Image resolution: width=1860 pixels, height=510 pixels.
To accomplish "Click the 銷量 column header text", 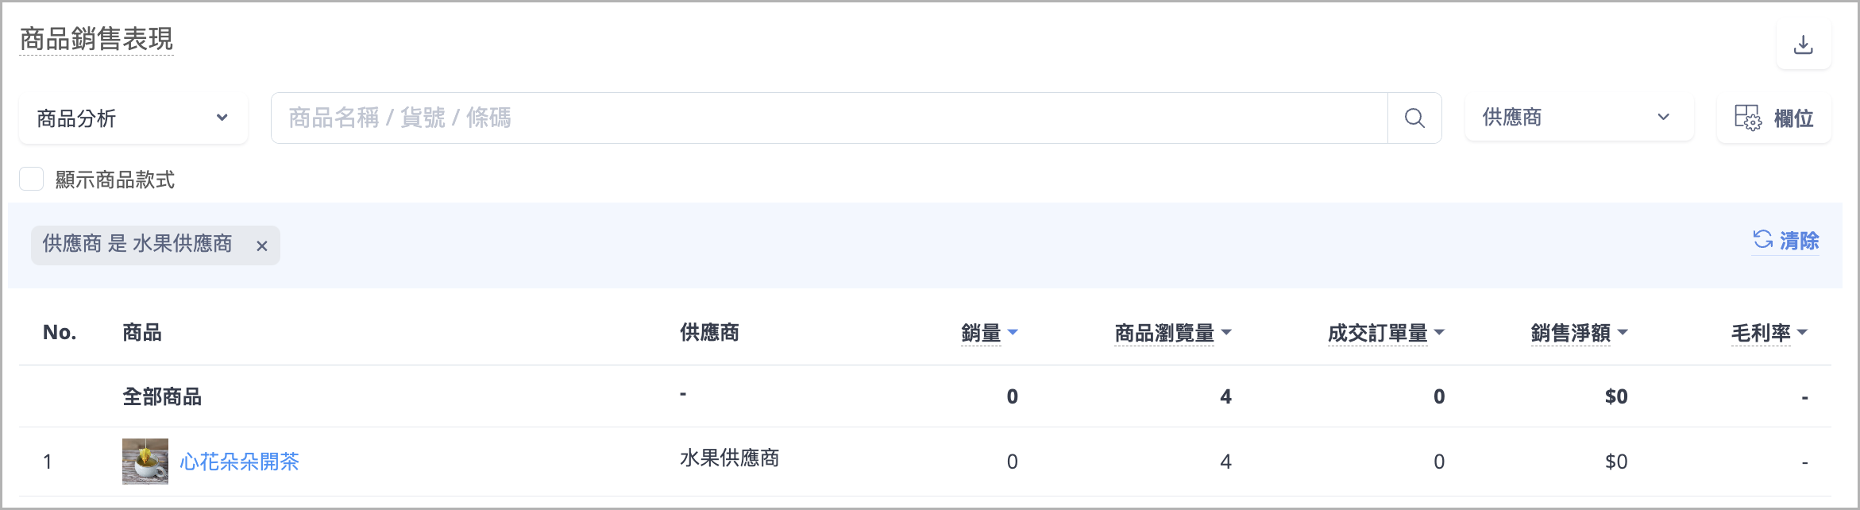I will 981,333.
